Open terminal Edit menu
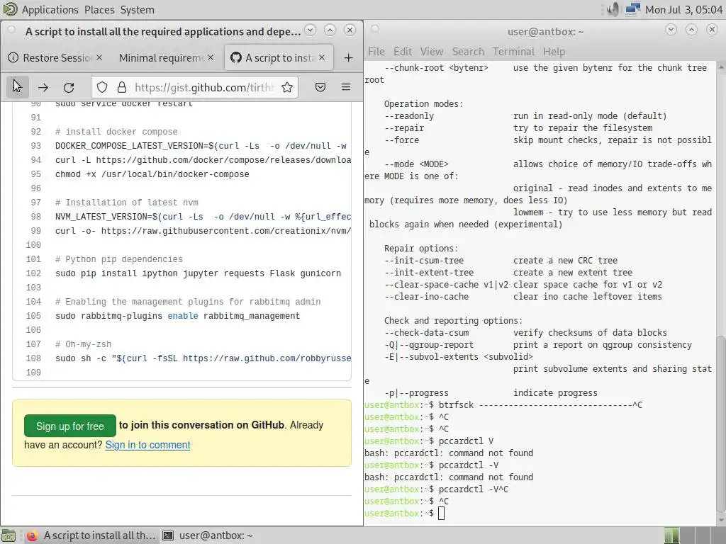Screen dimensions: 726x544 (403, 51)
